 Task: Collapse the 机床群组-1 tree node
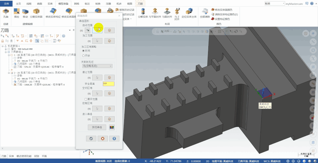[2, 46]
